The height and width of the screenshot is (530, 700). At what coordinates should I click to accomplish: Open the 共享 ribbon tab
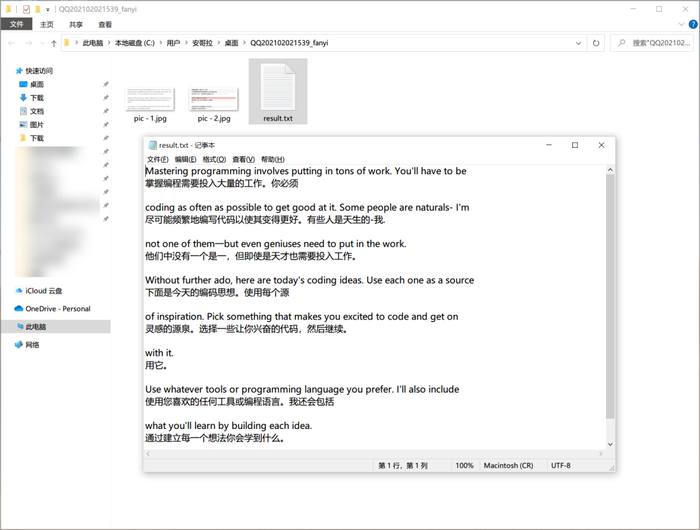(76, 25)
